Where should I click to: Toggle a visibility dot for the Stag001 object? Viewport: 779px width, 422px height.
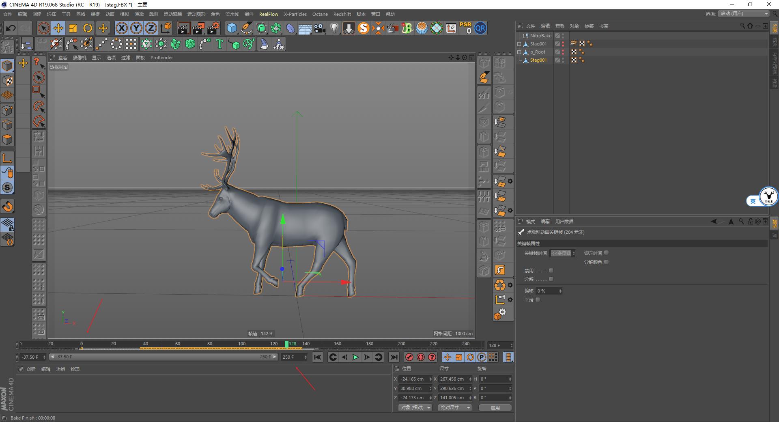pyautogui.click(x=563, y=43)
